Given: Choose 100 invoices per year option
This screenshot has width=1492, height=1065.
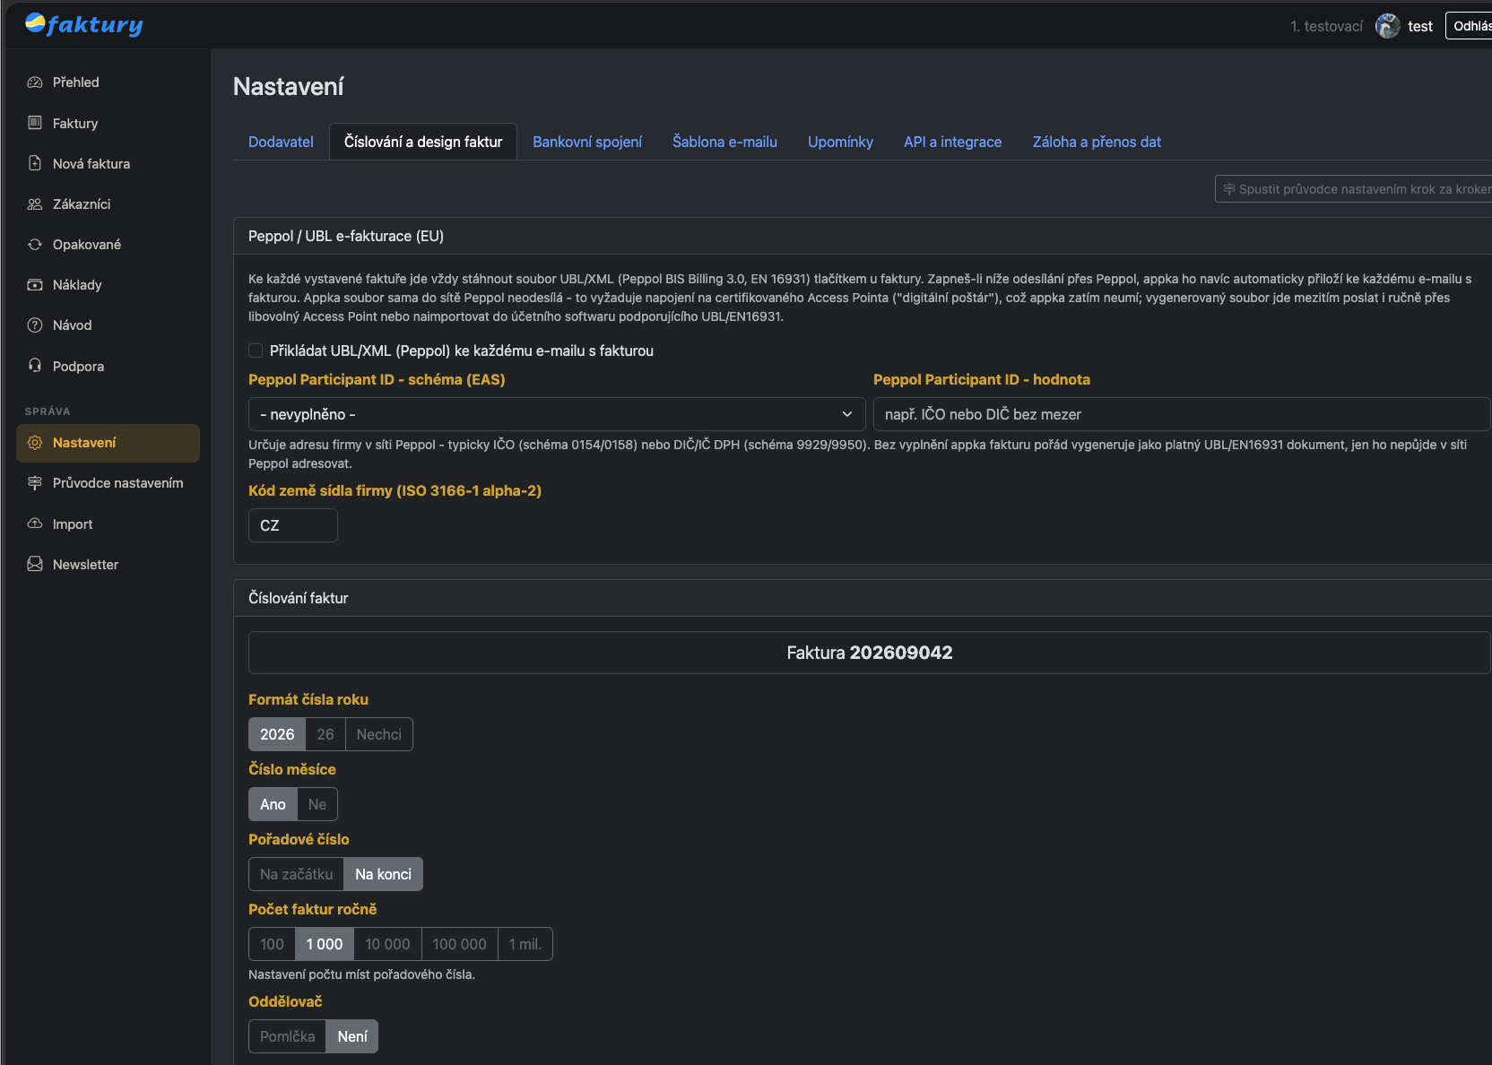Looking at the screenshot, I should (x=272, y=944).
